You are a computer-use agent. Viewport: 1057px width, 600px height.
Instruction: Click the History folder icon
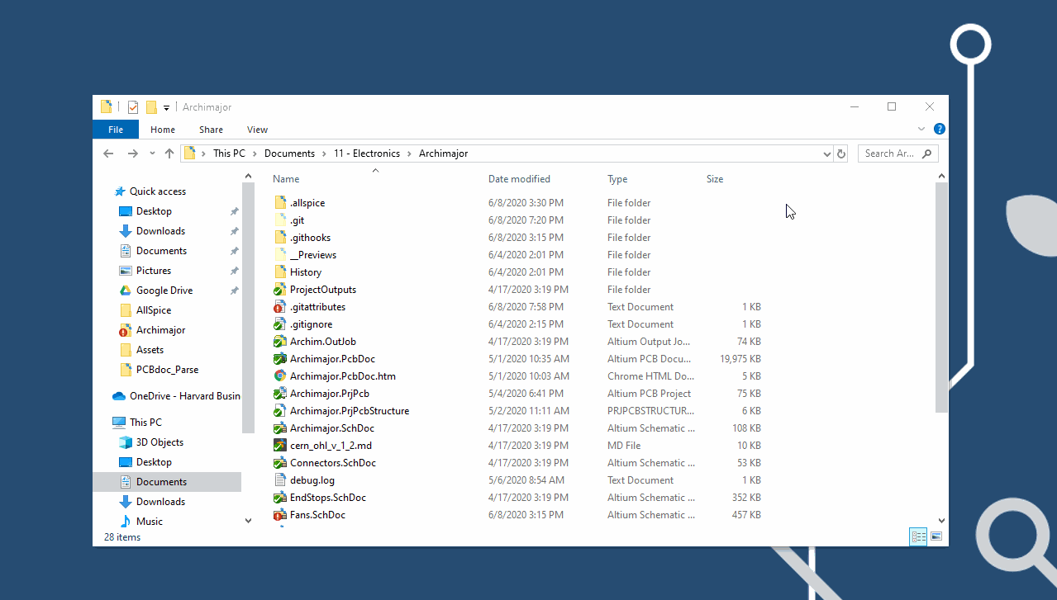(280, 272)
